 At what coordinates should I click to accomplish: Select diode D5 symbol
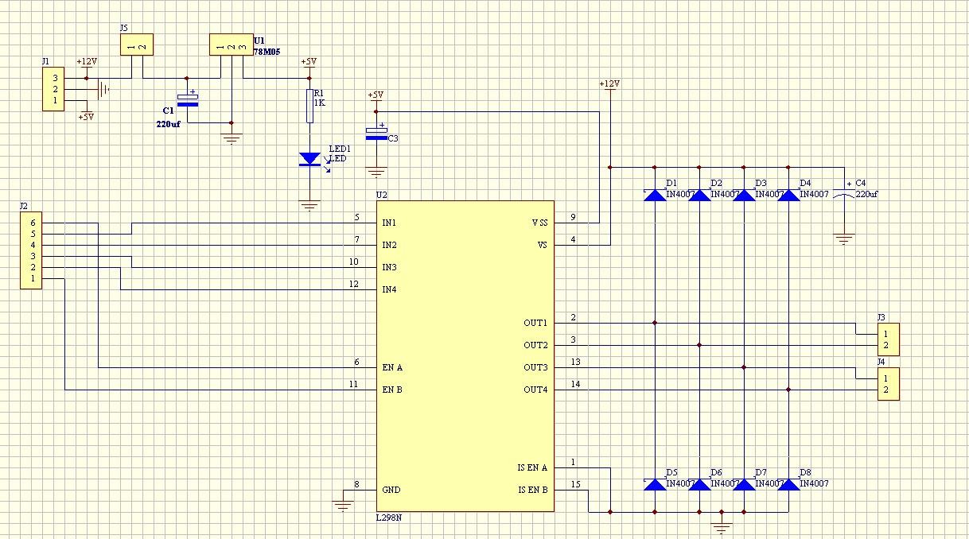coord(654,484)
